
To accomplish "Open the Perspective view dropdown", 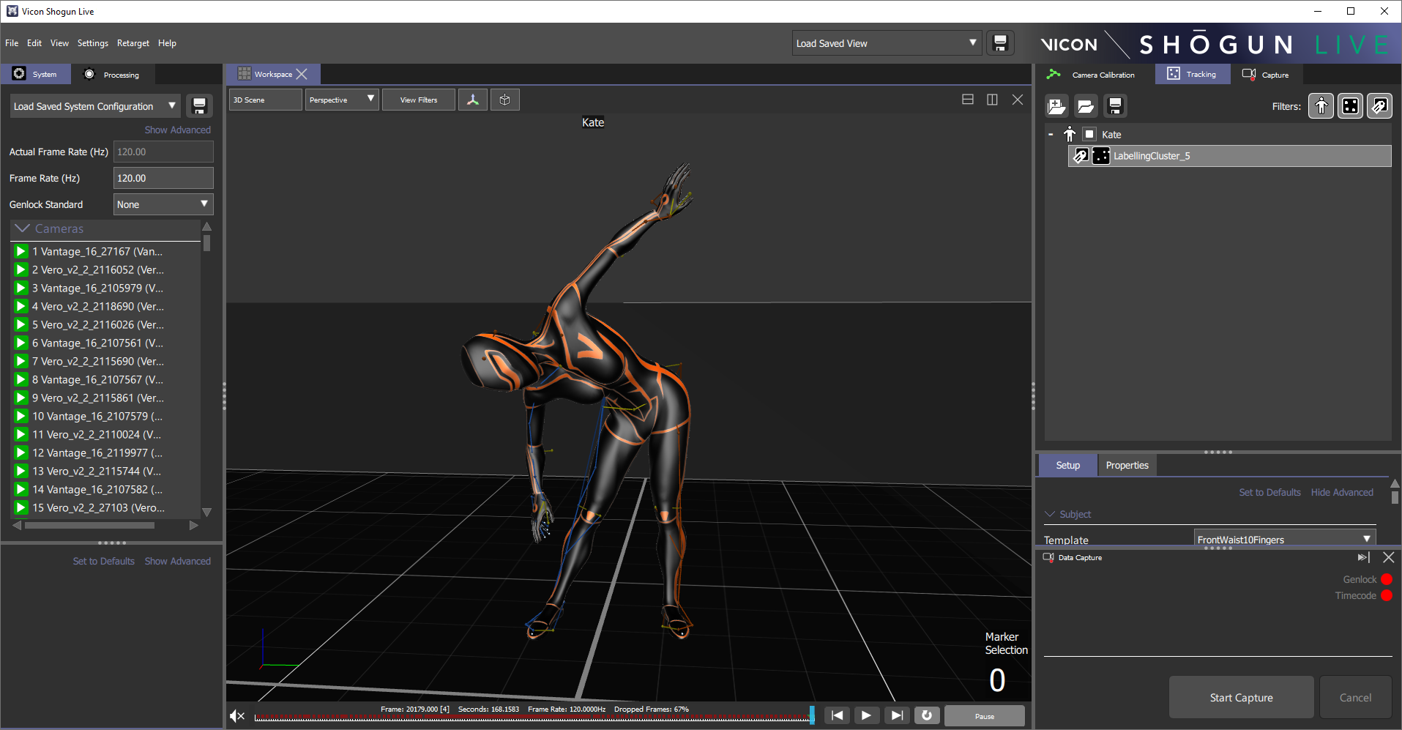I will (341, 100).
